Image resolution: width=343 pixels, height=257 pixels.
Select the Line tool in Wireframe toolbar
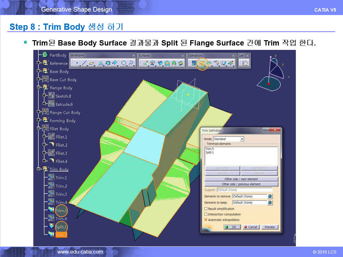84,63
